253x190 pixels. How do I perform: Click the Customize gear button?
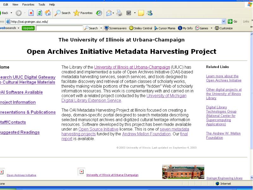pyautogui.click(x=224, y=28)
